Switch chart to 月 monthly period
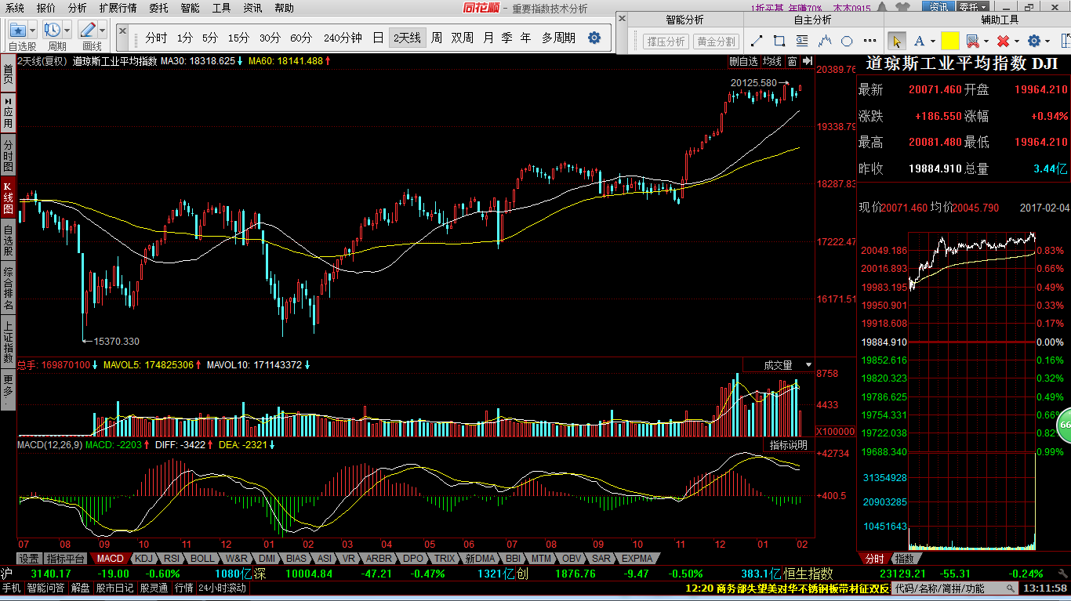Image resolution: width=1071 pixels, height=601 pixels. click(x=488, y=38)
